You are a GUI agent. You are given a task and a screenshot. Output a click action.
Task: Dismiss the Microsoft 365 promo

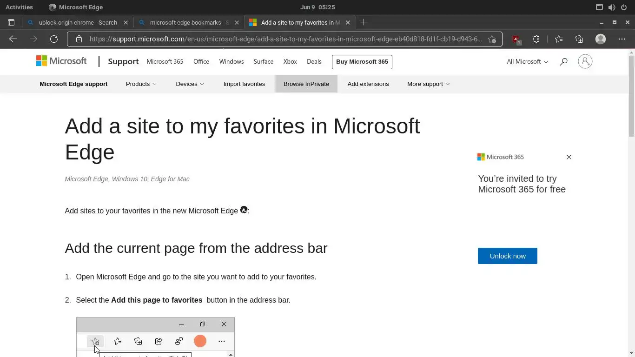569,157
